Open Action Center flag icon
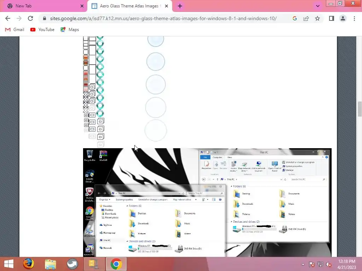The width and height of the screenshot is (362, 271). pos(311,264)
